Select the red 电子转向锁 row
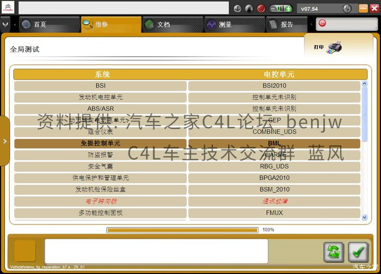Viewport: 381px width, 274px height. (x=100, y=201)
